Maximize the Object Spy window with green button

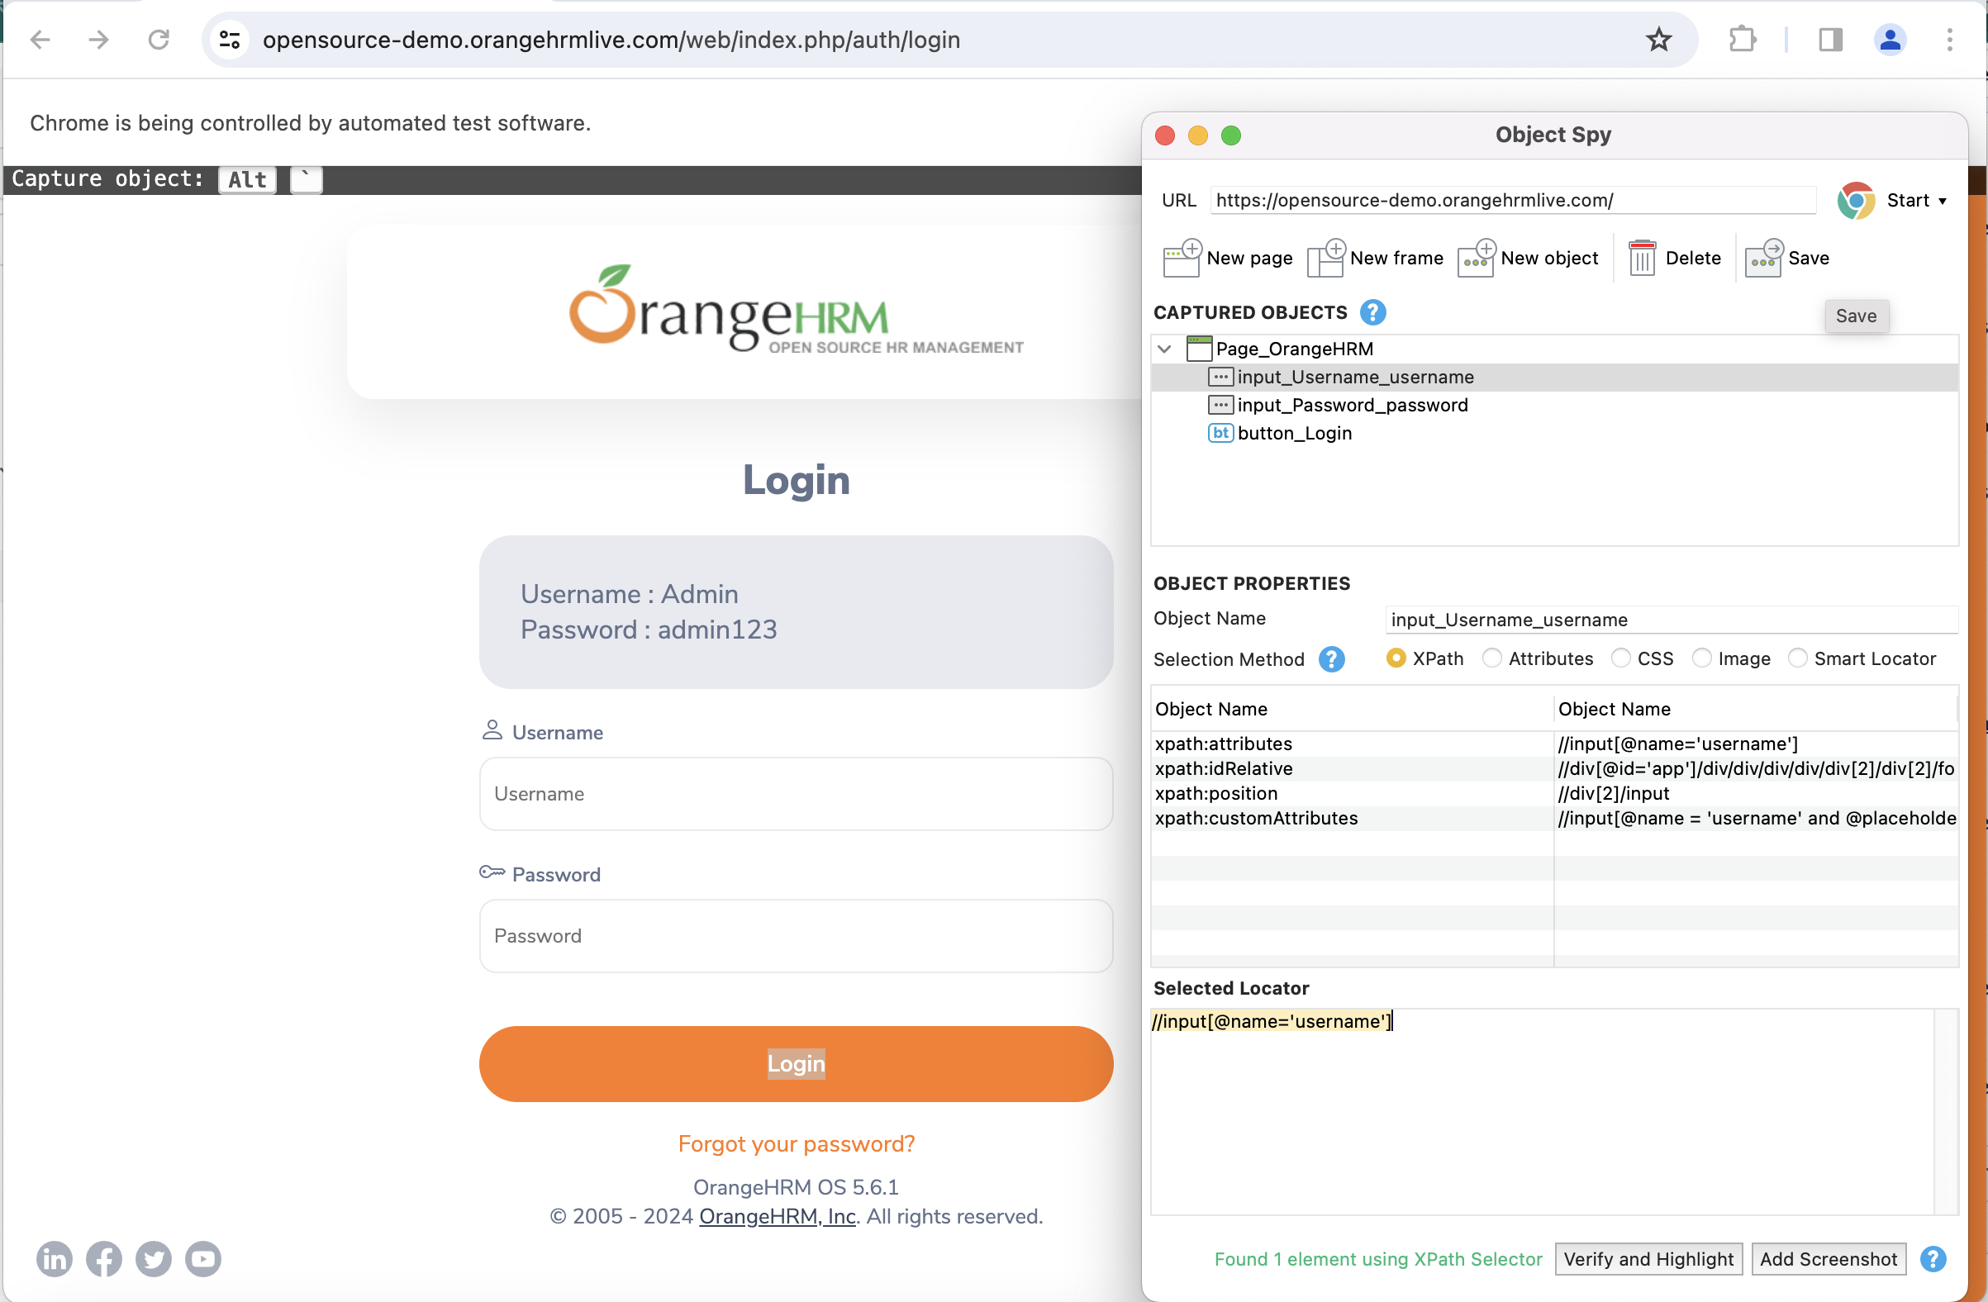[x=1230, y=135]
